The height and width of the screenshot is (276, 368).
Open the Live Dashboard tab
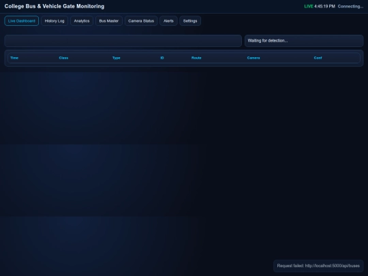[x=21, y=21]
